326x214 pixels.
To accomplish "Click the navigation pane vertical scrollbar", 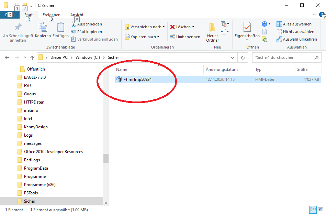I will pyautogui.click(x=106, y=158).
